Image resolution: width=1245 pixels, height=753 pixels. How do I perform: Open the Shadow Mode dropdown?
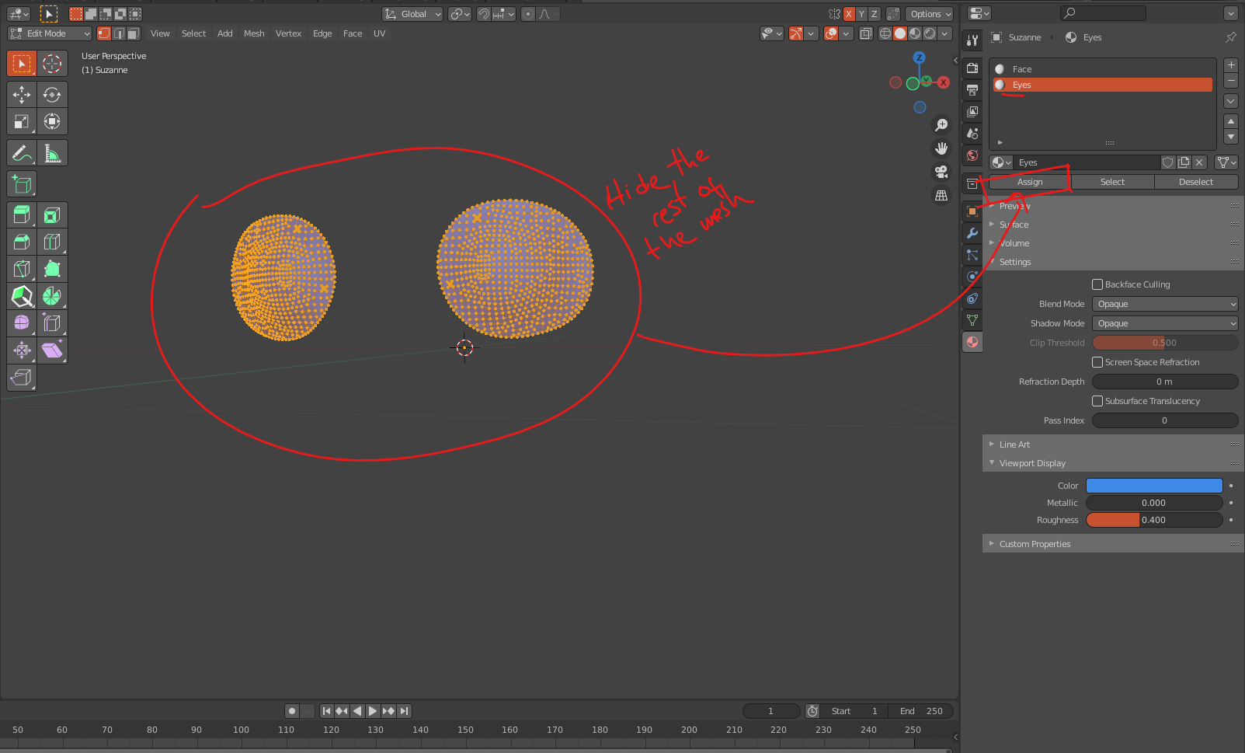[1165, 323]
